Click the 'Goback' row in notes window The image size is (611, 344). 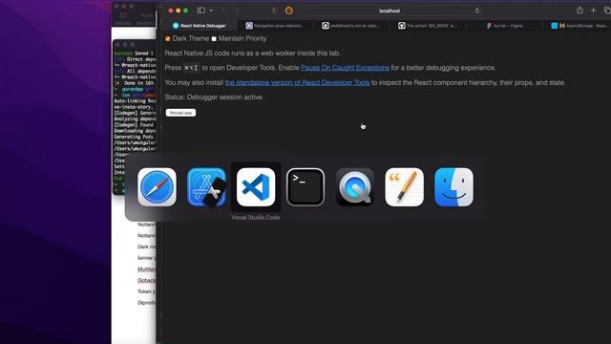point(146,280)
